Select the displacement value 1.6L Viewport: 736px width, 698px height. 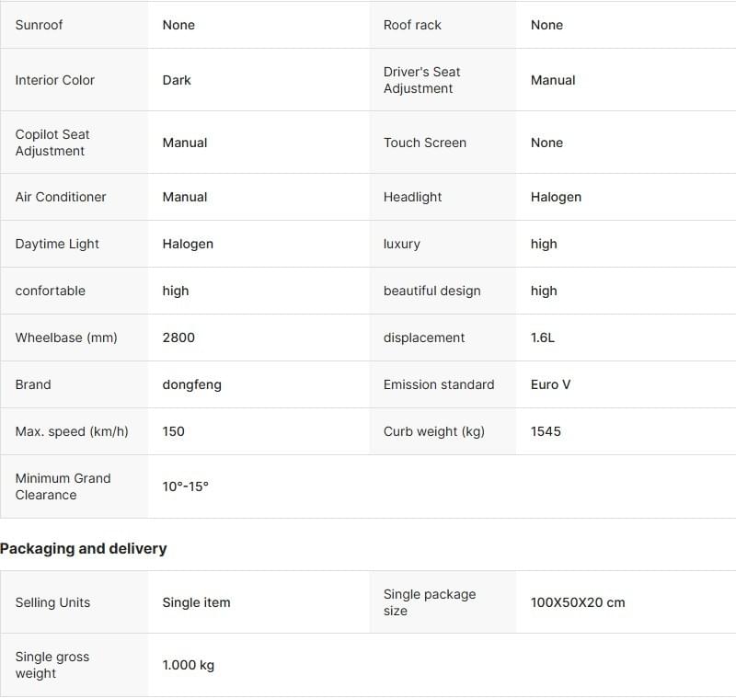click(543, 338)
